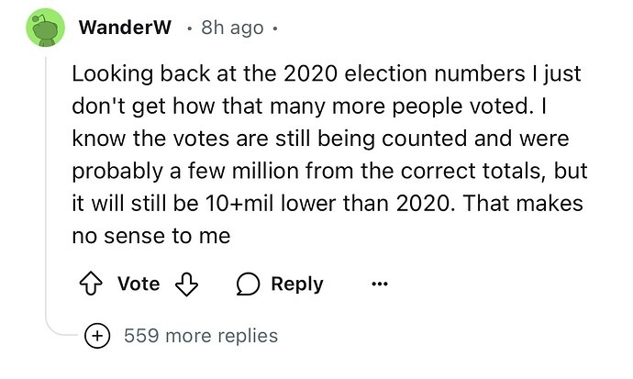Screen dimensions: 633x379
Task: Click the speech bubble reply icon
Action: 249,284
